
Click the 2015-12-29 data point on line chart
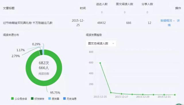(x=143, y=95)
